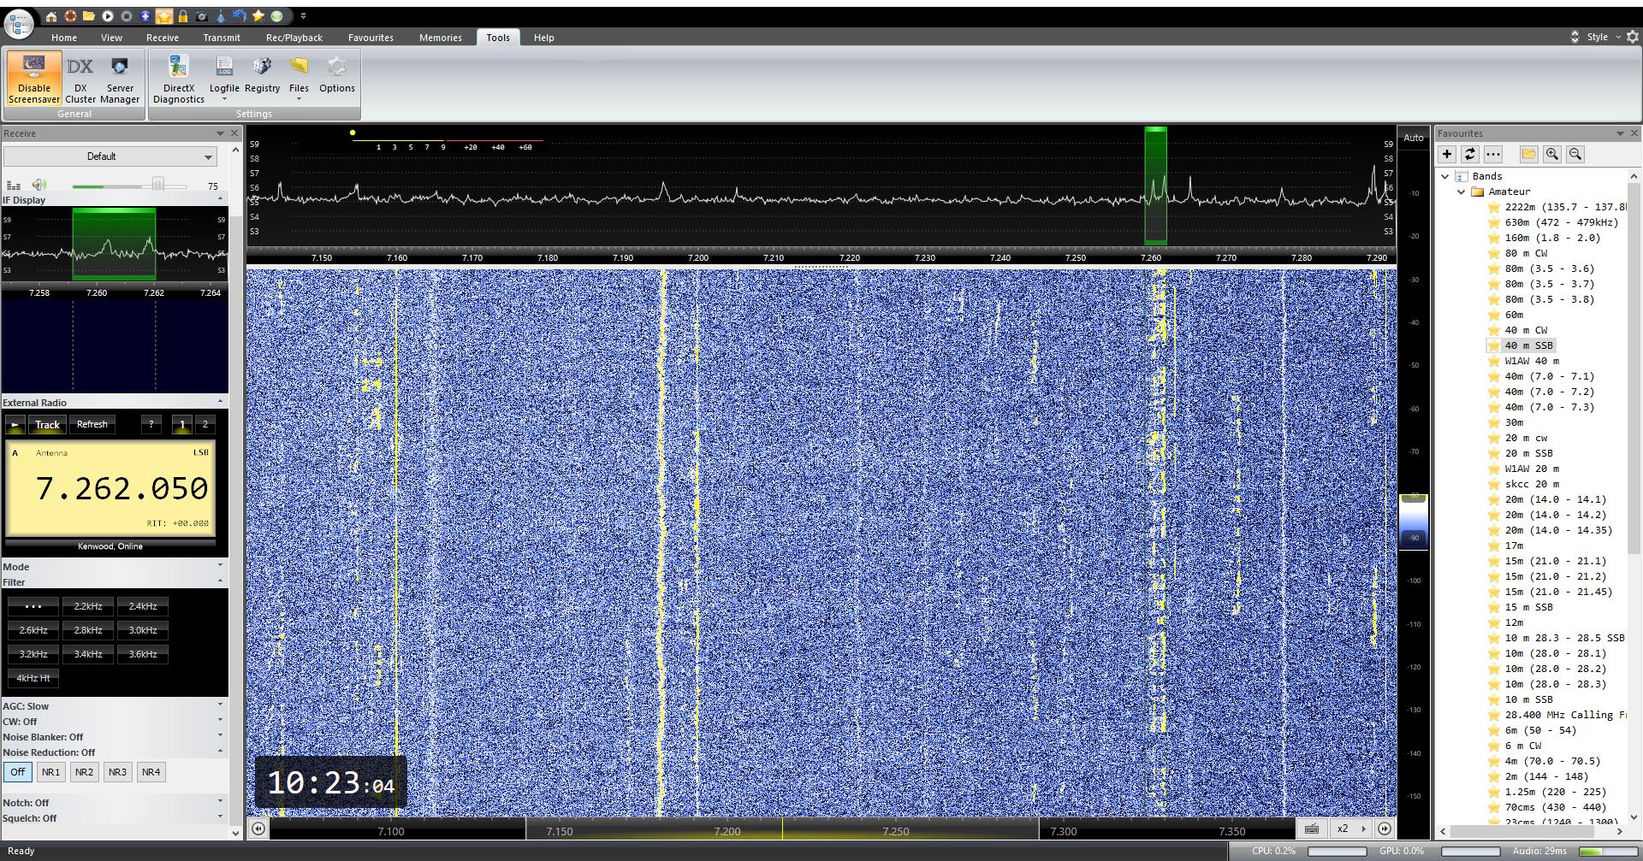Expand the Logfile dropdown arrow
This screenshot has height=861, width=1643.
click(224, 99)
